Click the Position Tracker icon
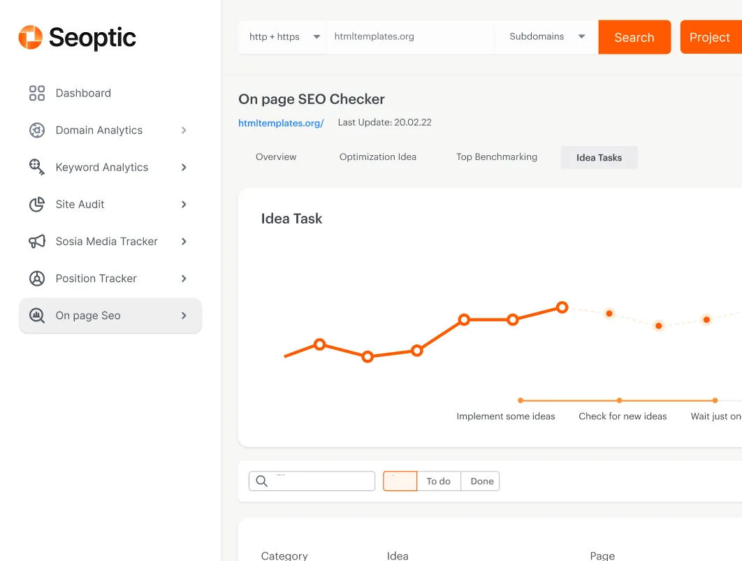742x561 pixels. coord(37,278)
